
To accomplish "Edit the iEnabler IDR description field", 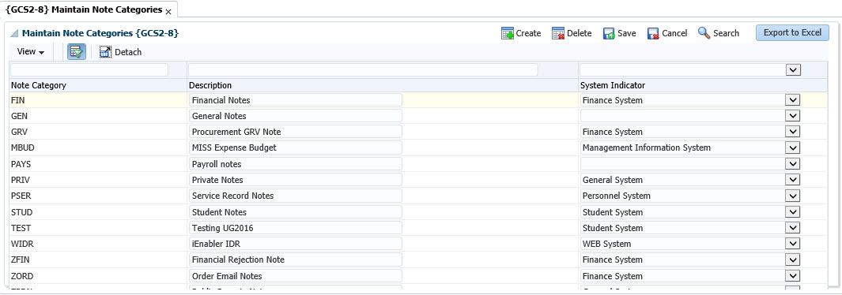I will tap(296, 245).
